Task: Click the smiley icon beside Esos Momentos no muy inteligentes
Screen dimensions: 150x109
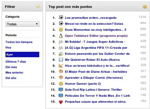Action: [x=61, y=29]
